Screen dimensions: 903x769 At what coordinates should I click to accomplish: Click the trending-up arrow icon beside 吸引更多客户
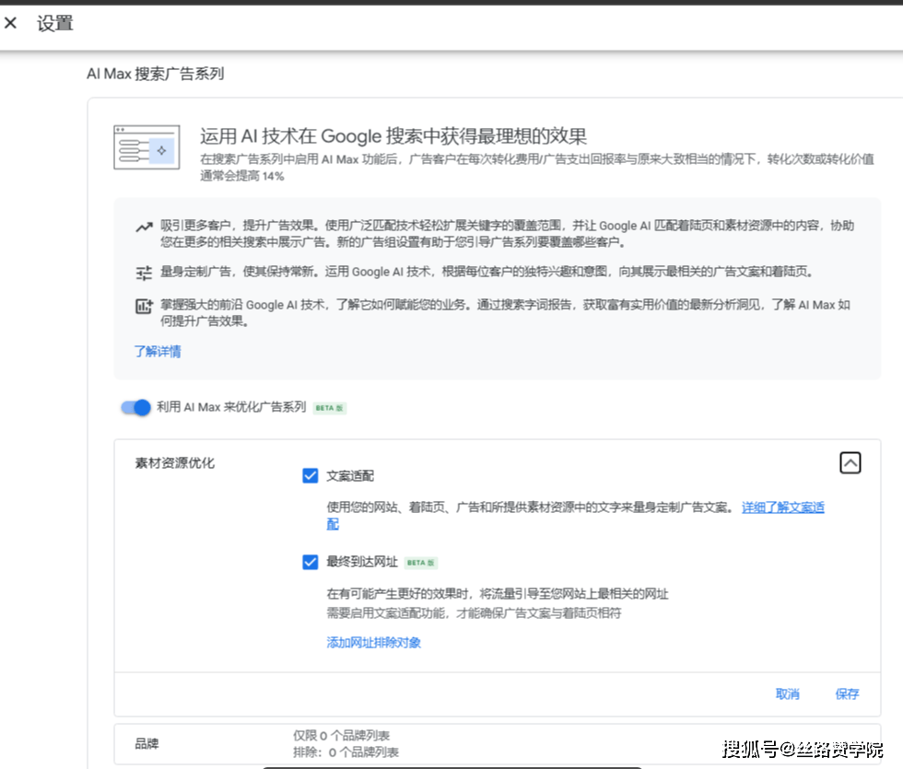tap(143, 227)
